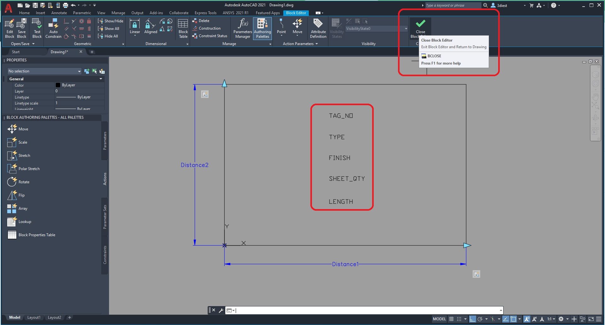
Task: Switch to the Layout1 tab
Action: click(x=34, y=317)
